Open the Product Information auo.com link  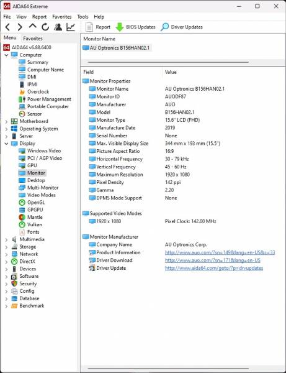click(220, 252)
